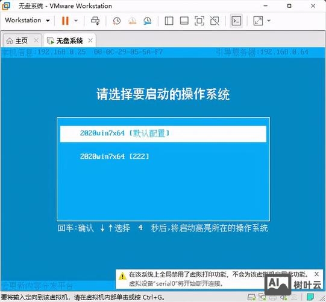
Task: Click the 引导服务器:192.168.0.64 header text
Action: (262, 52)
